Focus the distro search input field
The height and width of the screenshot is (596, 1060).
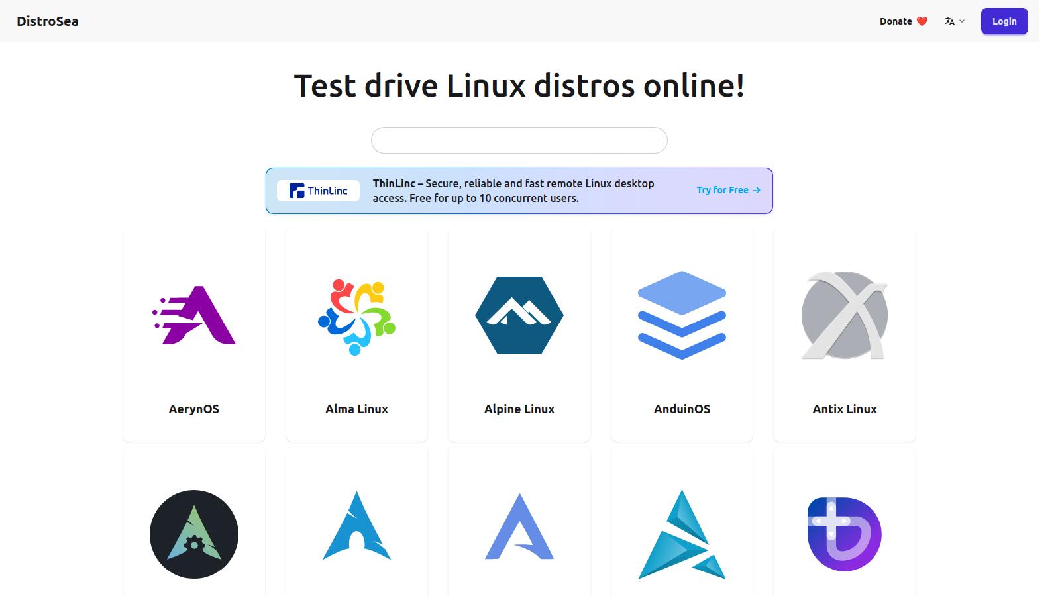519,140
